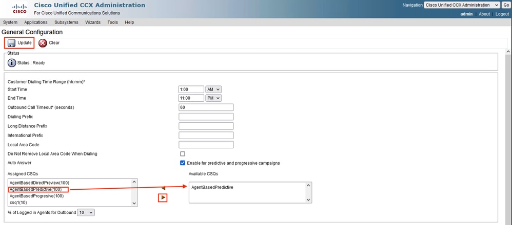The image size is (512, 225).
Task: Click Assigned CSQs list scroll up arrow
Action: [x=134, y=182]
